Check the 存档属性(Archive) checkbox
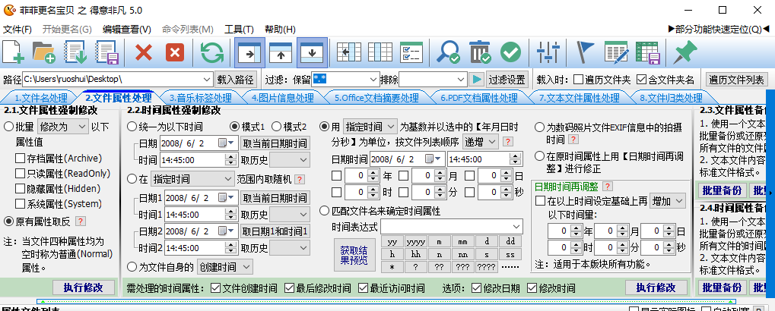 click(x=20, y=159)
